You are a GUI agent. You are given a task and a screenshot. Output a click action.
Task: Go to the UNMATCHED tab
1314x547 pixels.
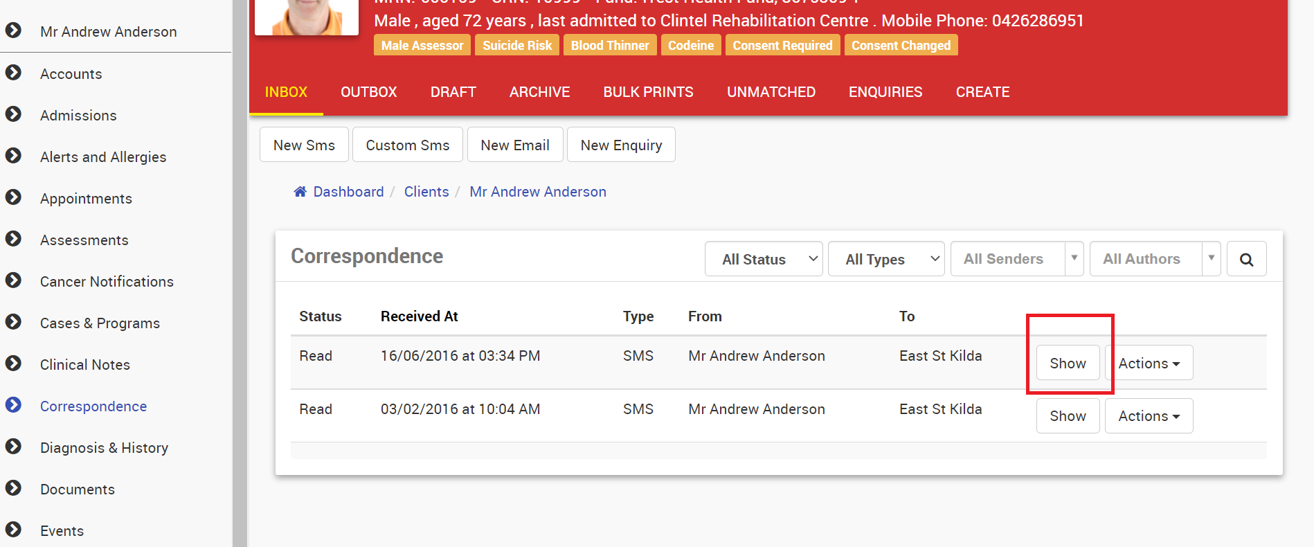point(771,92)
